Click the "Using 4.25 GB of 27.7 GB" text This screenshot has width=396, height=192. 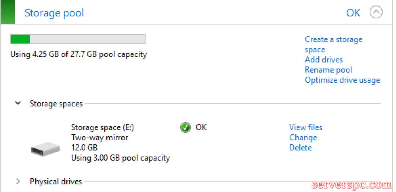(x=79, y=54)
